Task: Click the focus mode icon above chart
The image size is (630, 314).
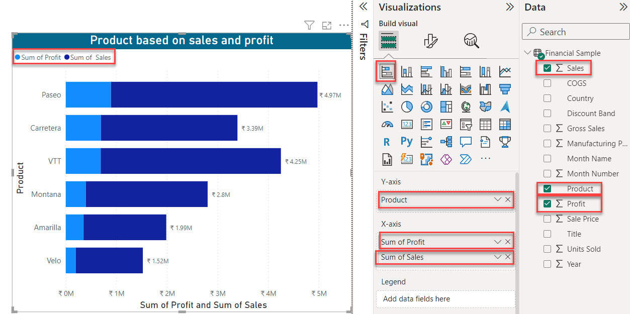Action: pos(326,25)
